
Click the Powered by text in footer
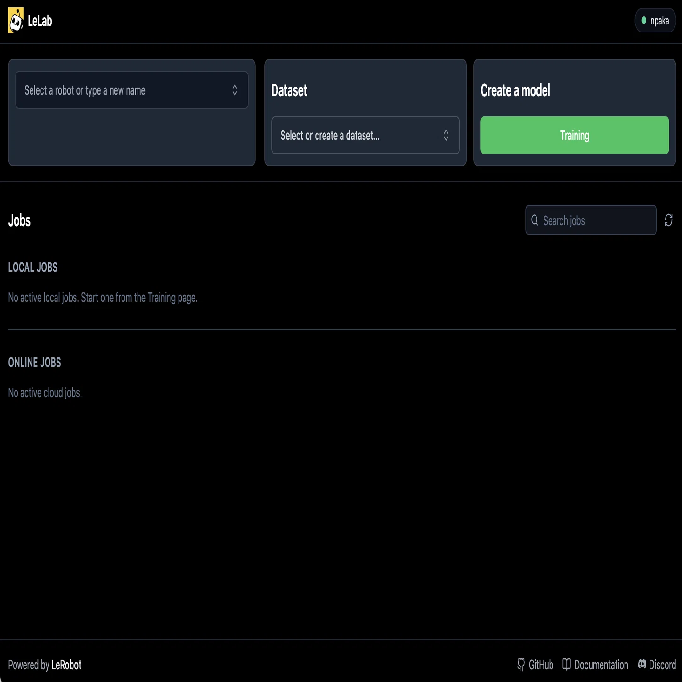click(29, 665)
